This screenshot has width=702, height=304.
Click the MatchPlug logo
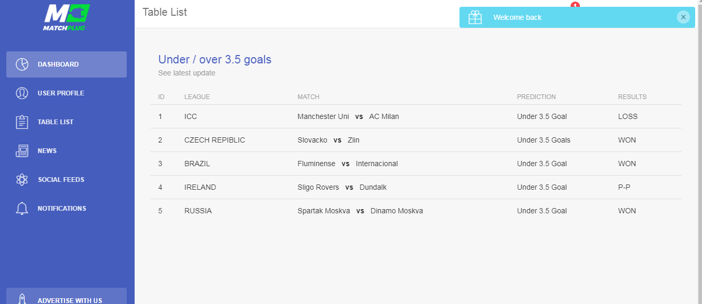67,17
